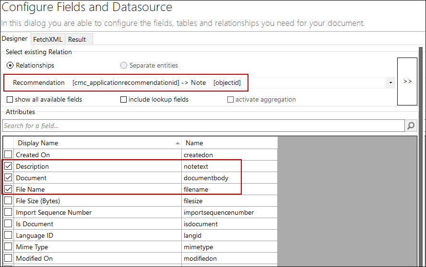Click the Display Name sort arrow
The width and height of the screenshot is (426, 267).
(x=177, y=143)
